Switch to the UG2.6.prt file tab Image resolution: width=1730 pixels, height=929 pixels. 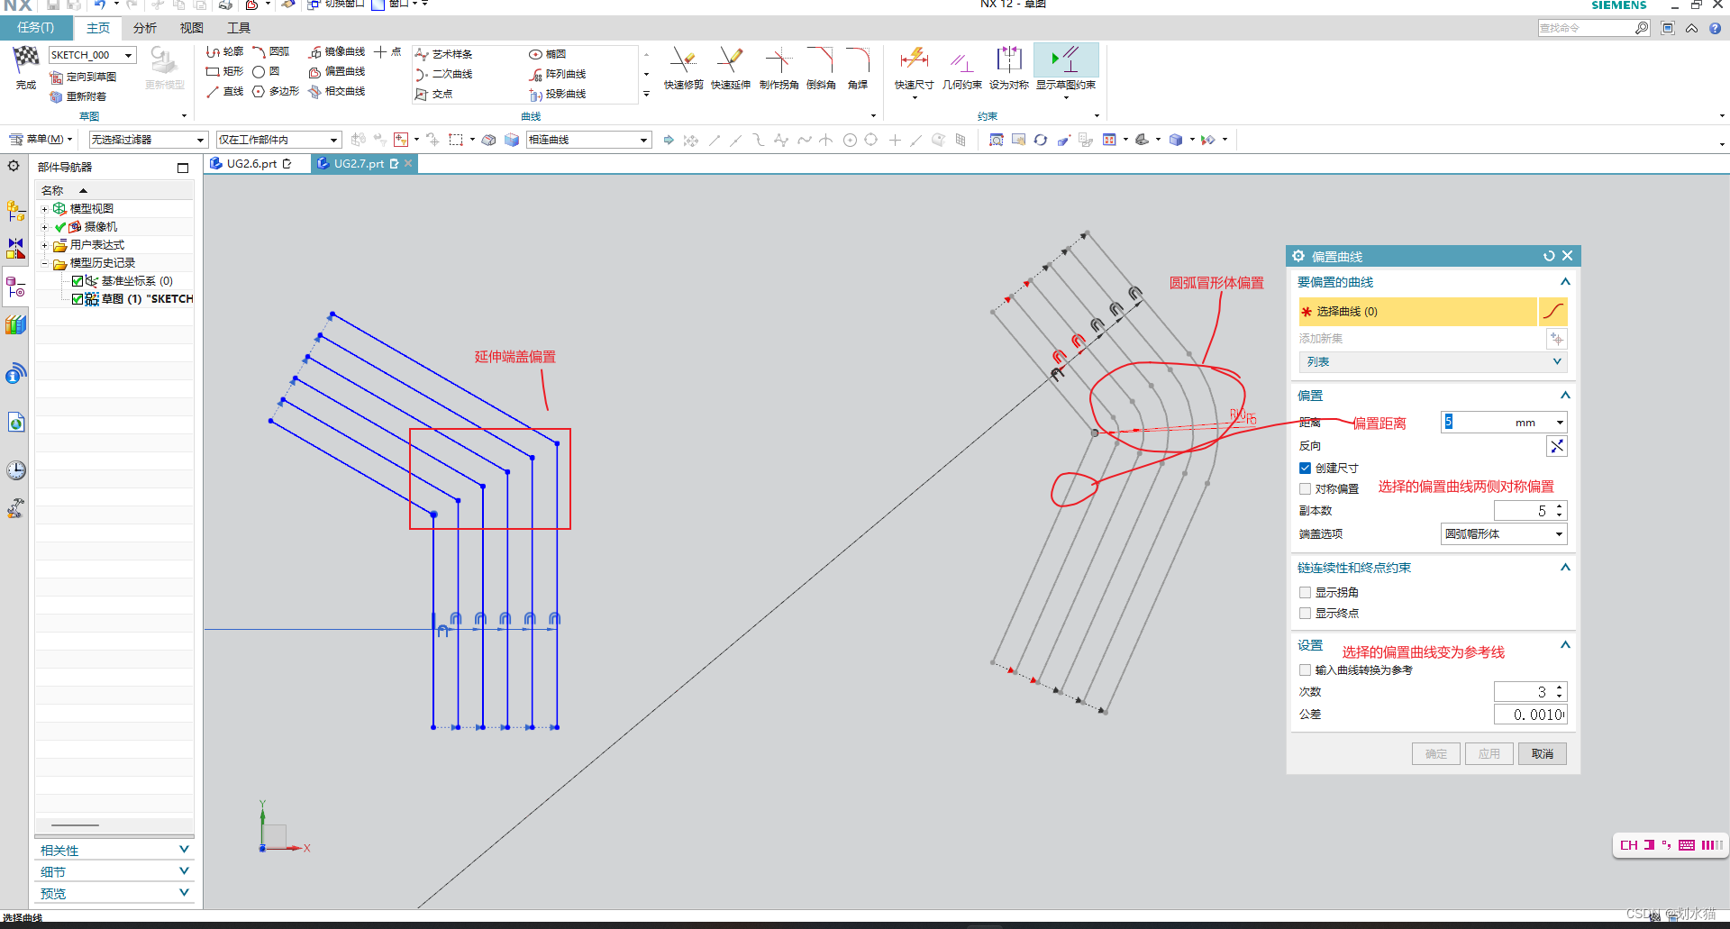coord(251,164)
